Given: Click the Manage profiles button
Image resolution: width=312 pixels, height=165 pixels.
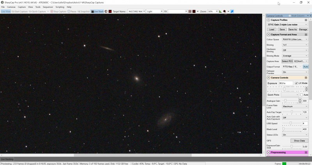Looking at the screenshot, I should [303, 30].
